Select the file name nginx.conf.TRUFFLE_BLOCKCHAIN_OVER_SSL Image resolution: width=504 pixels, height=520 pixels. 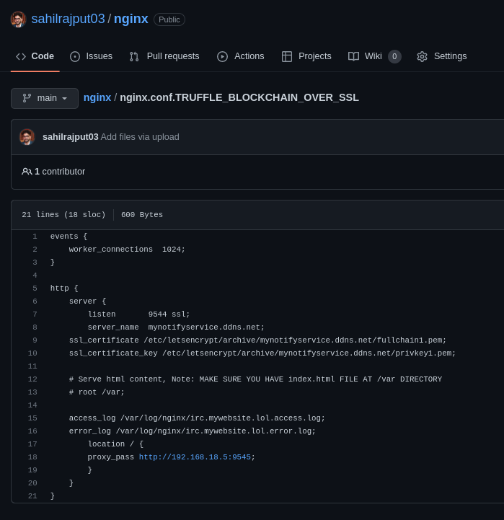tap(239, 98)
